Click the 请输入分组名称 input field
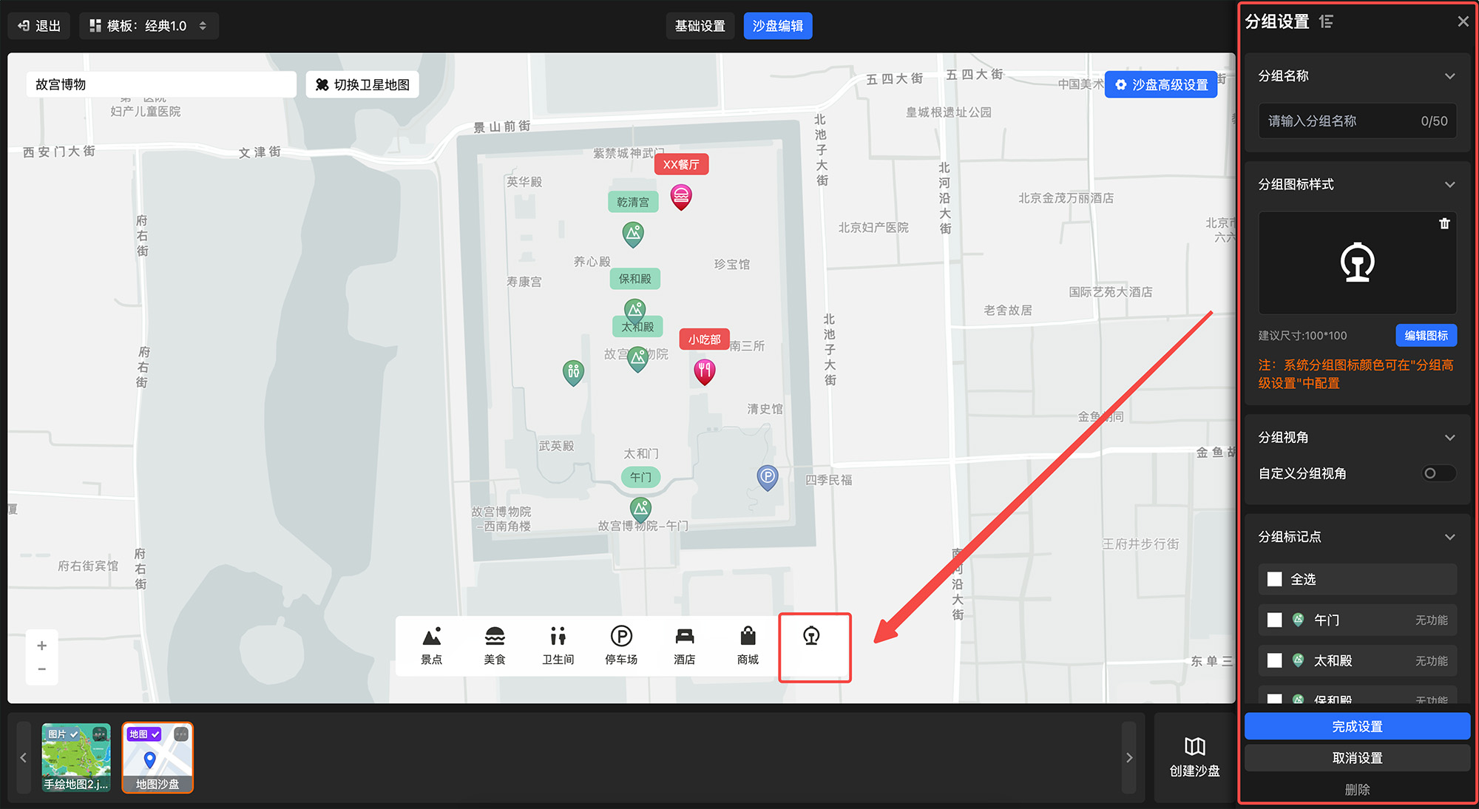Viewport: 1479px width, 809px height. pyautogui.click(x=1338, y=121)
